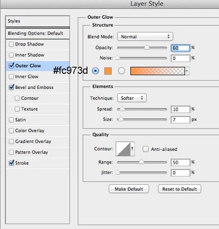
Task: Enable the Pattern Overlay checkbox
Action: coord(11,152)
